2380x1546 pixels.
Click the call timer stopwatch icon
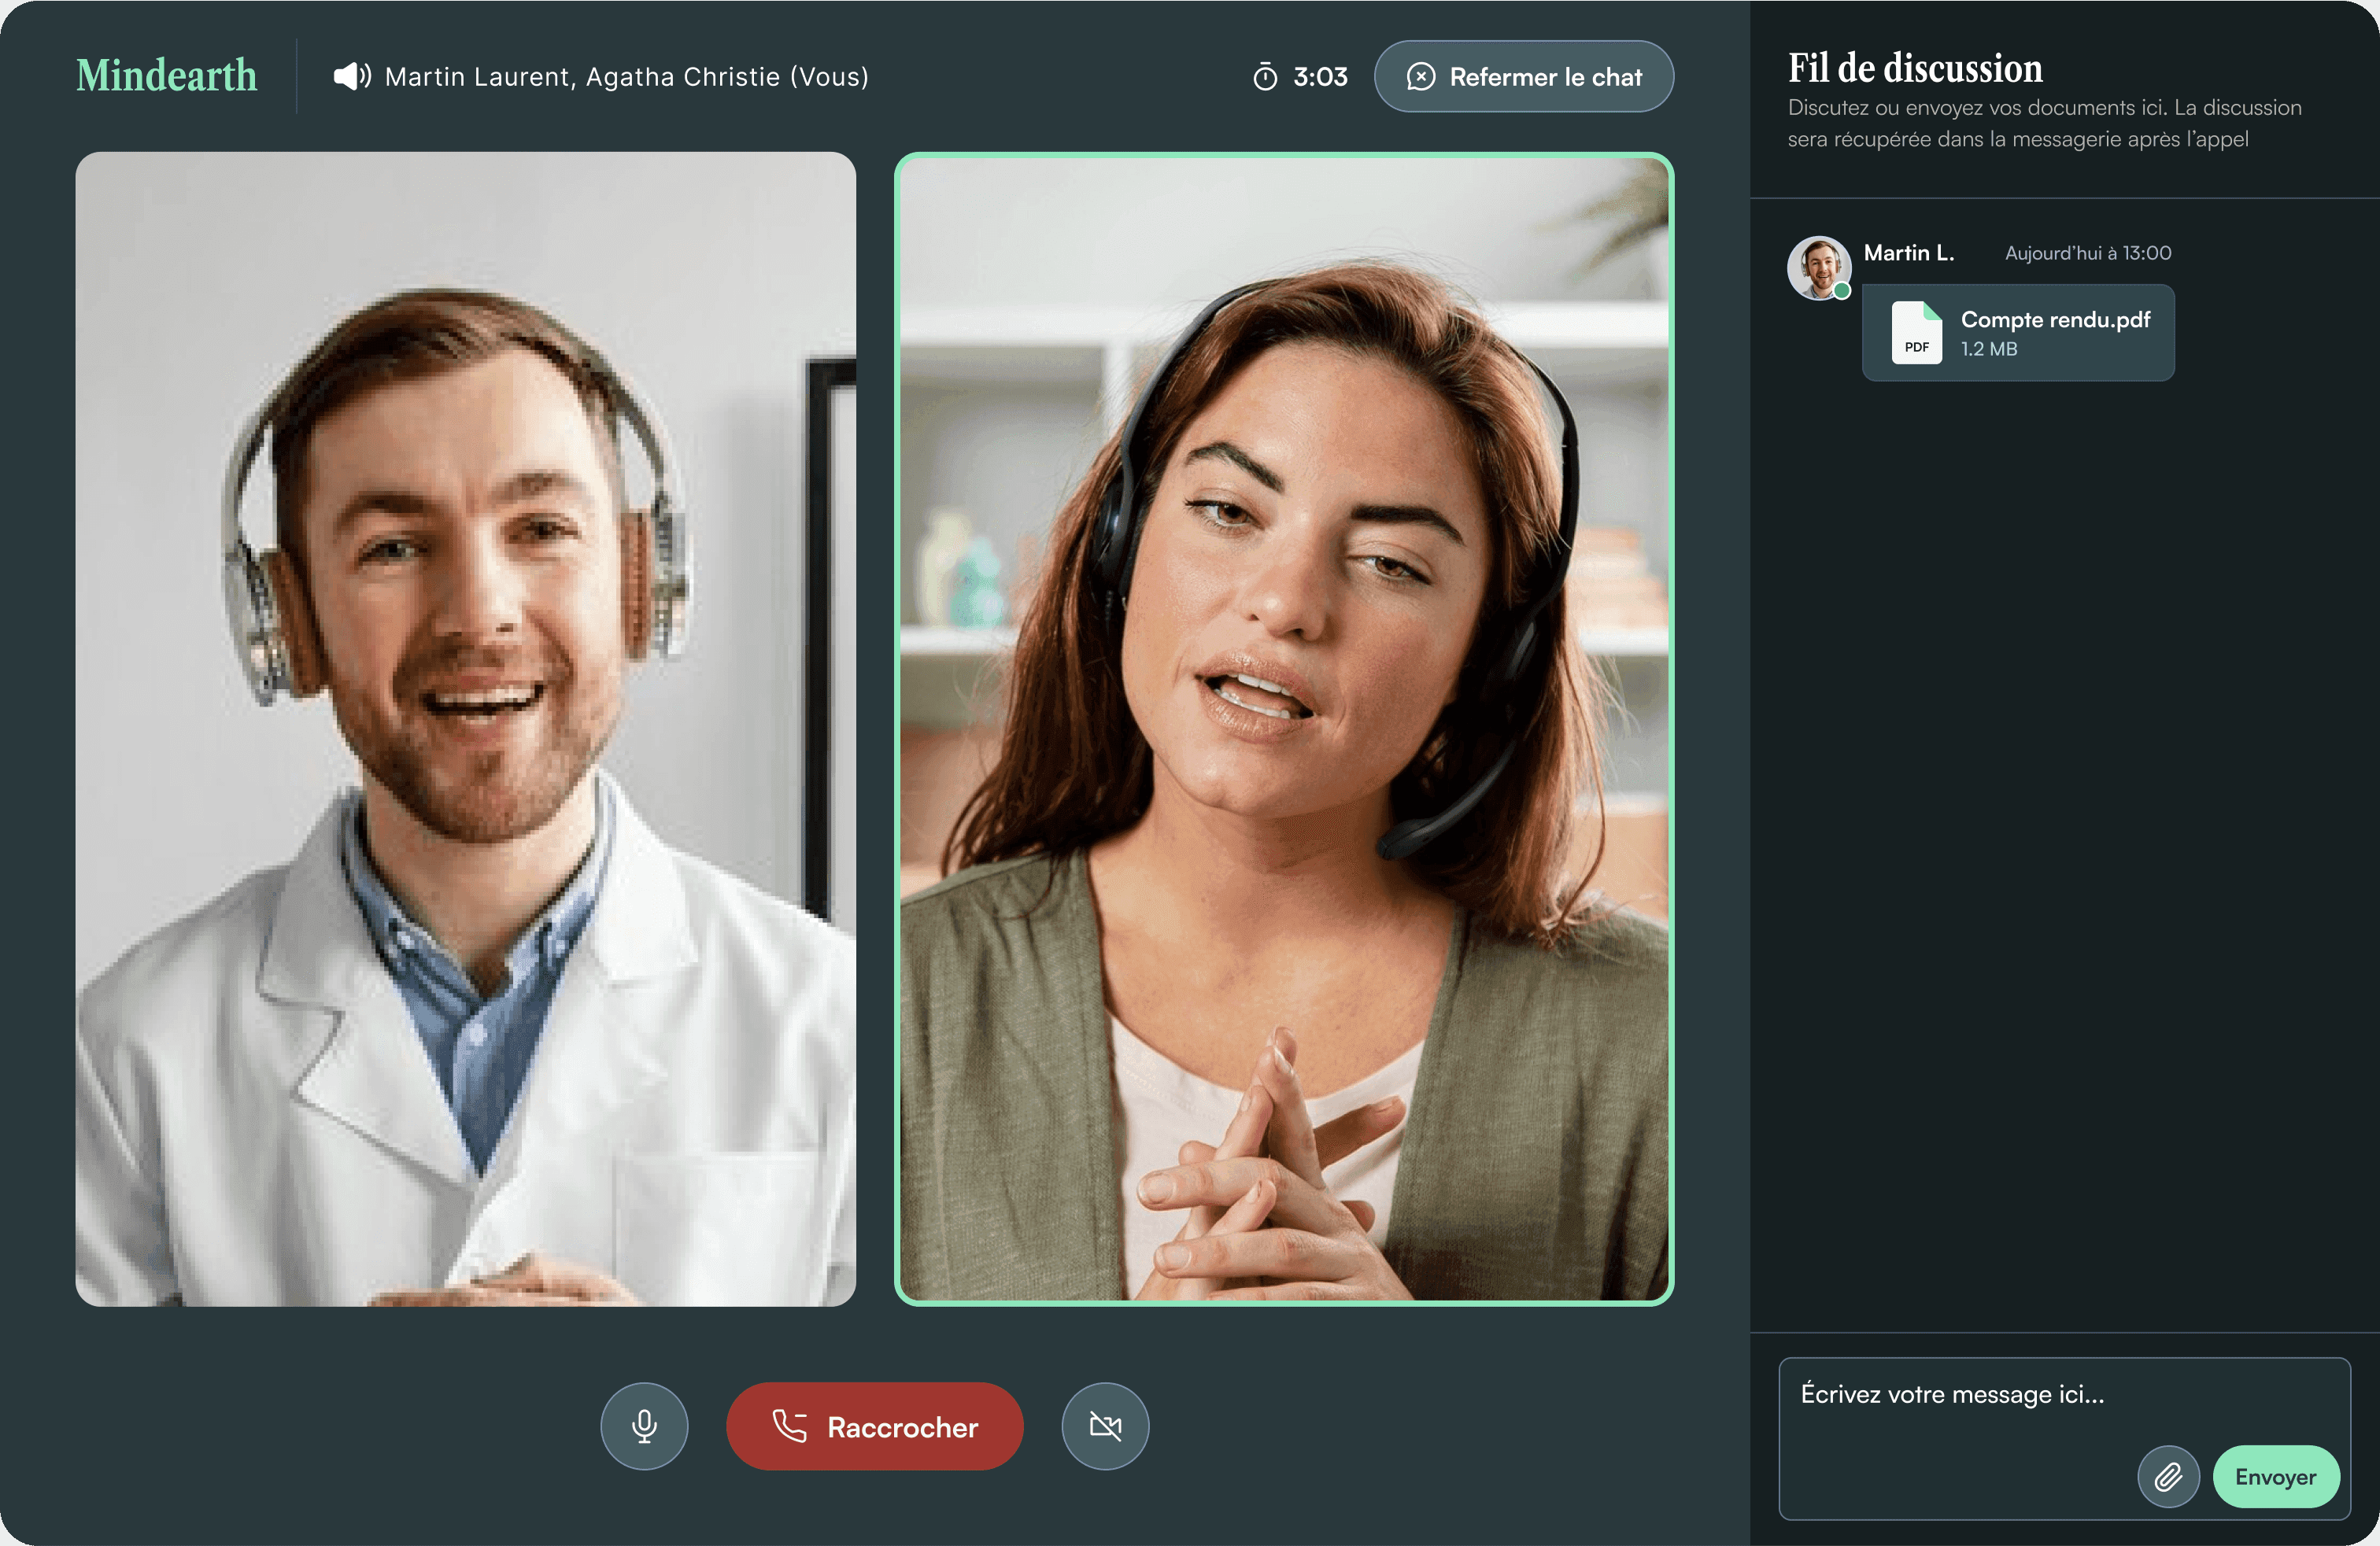(1265, 77)
